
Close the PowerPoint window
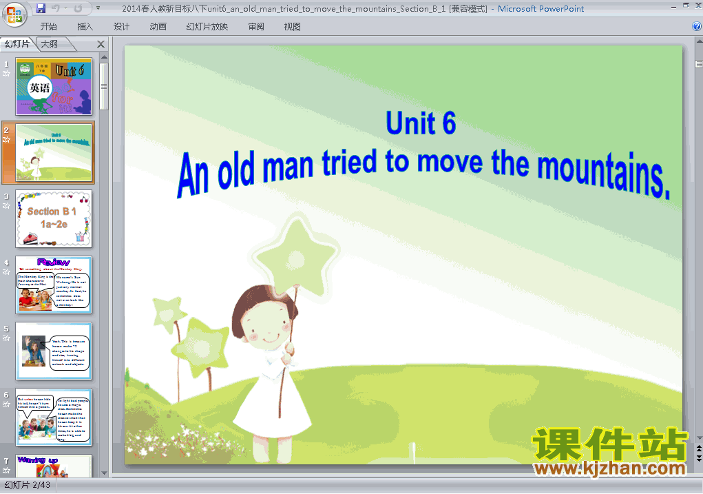coord(698,6)
